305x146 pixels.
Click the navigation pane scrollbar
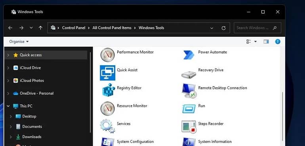coord(90,92)
